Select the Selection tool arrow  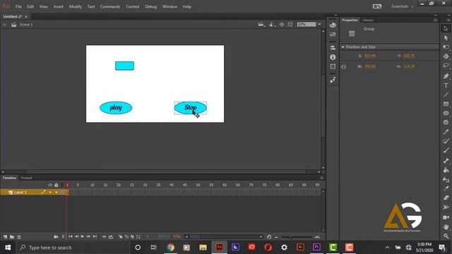pos(446,28)
